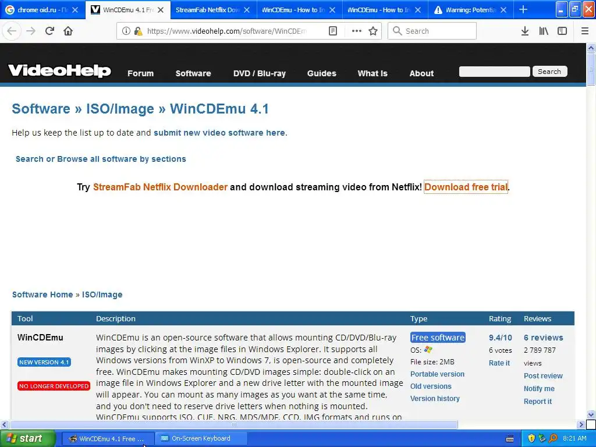Open the Guides menu

(x=321, y=73)
